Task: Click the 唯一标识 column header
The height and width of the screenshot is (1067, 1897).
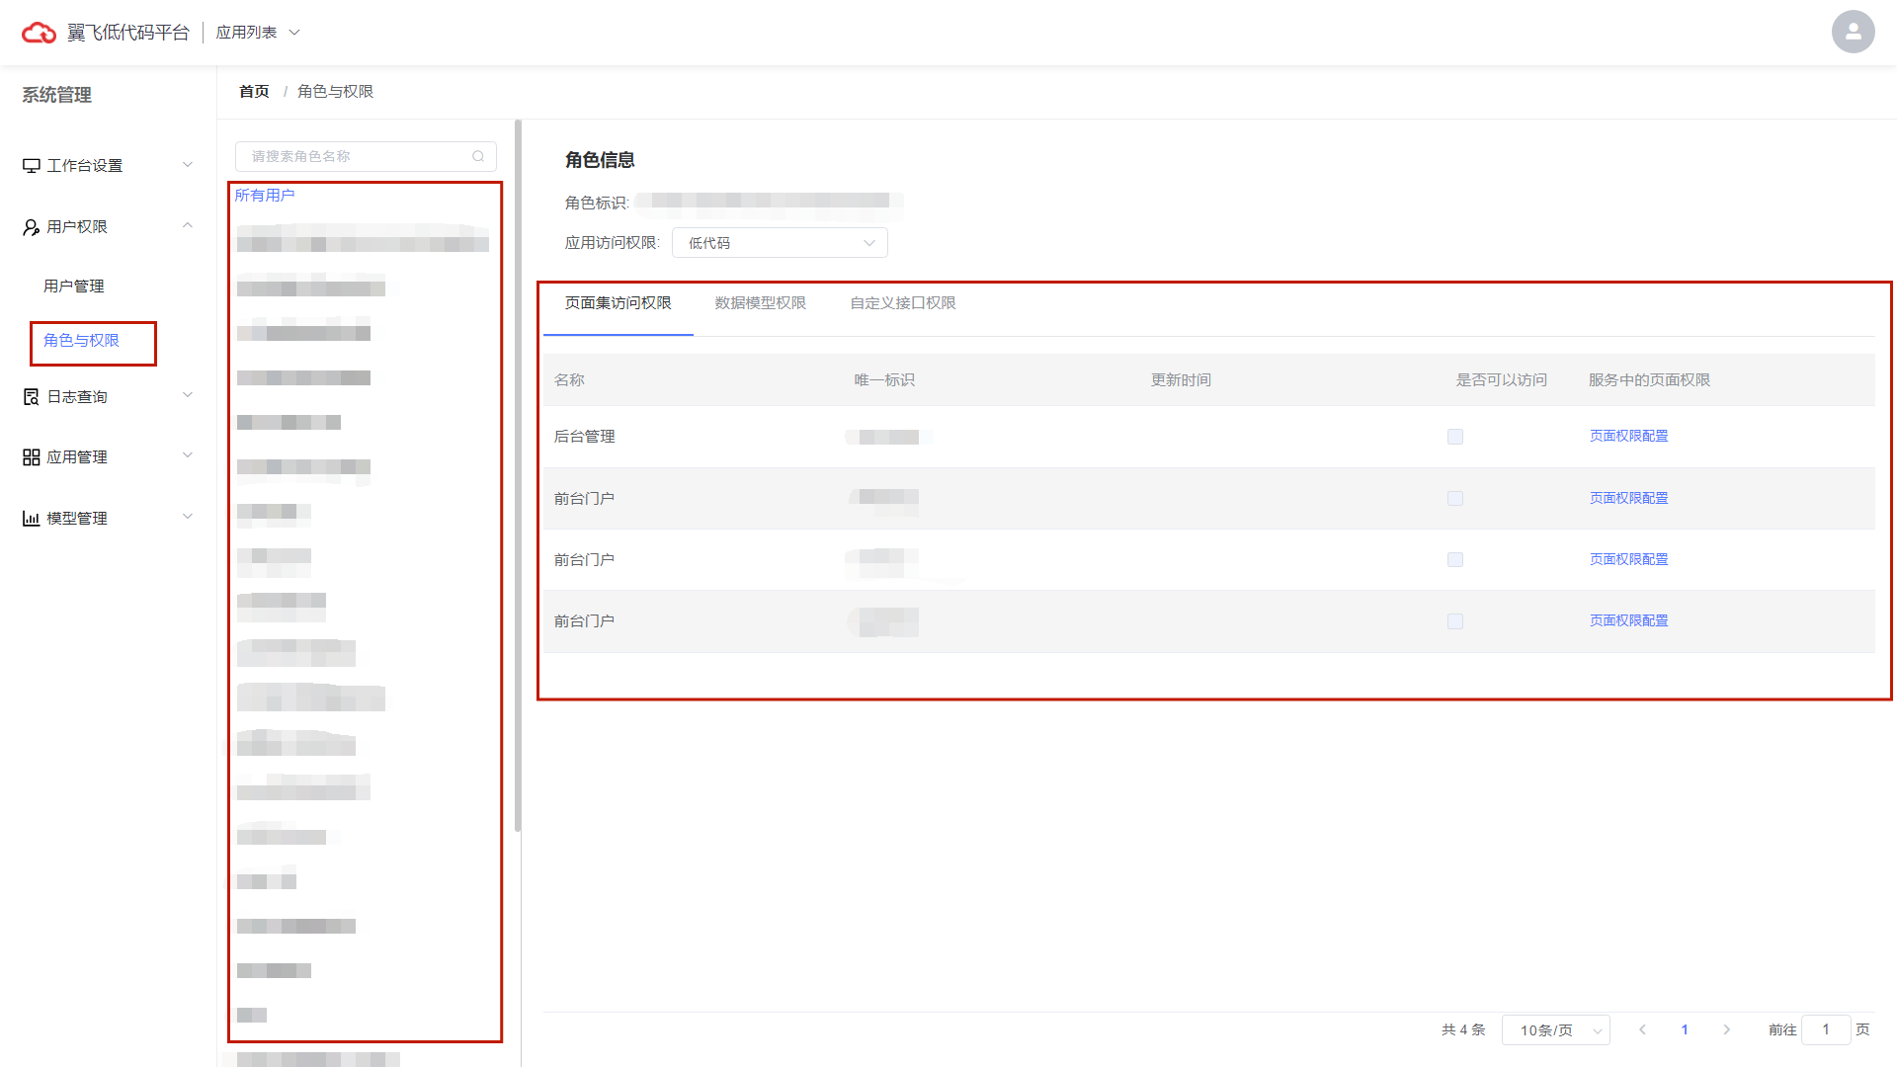Action: coord(884,380)
